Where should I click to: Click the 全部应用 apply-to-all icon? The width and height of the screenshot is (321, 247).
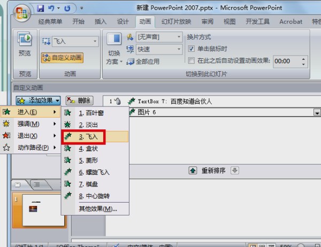click(x=130, y=61)
